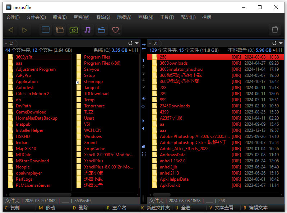Click the dotted grid icon in middle strip
The image size is (287, 213).
144,154
